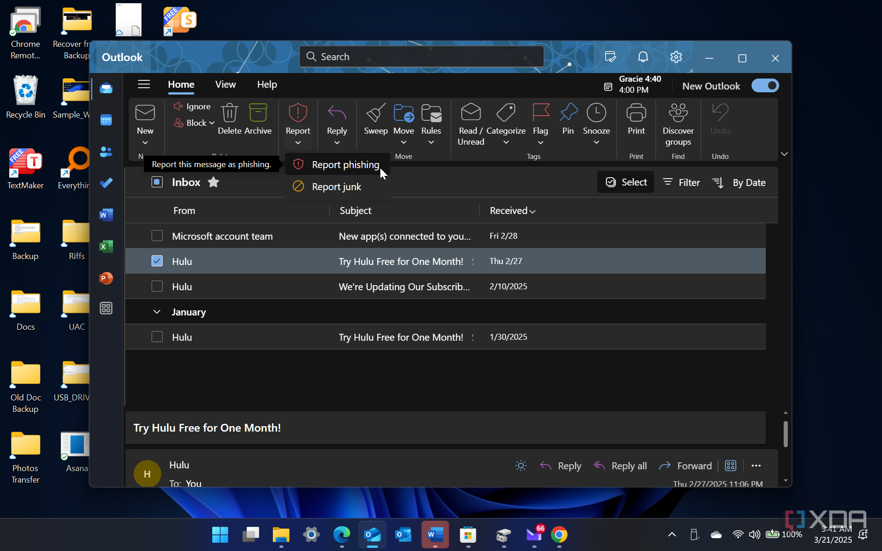Open Calendar in left sidebar

(106, 120)
